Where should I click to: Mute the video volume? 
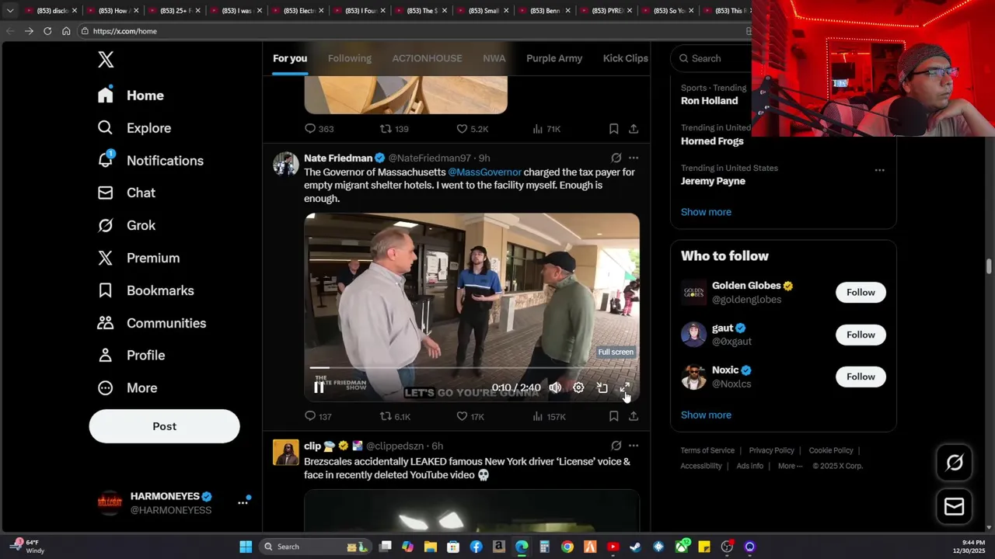[x=555, y=387]
